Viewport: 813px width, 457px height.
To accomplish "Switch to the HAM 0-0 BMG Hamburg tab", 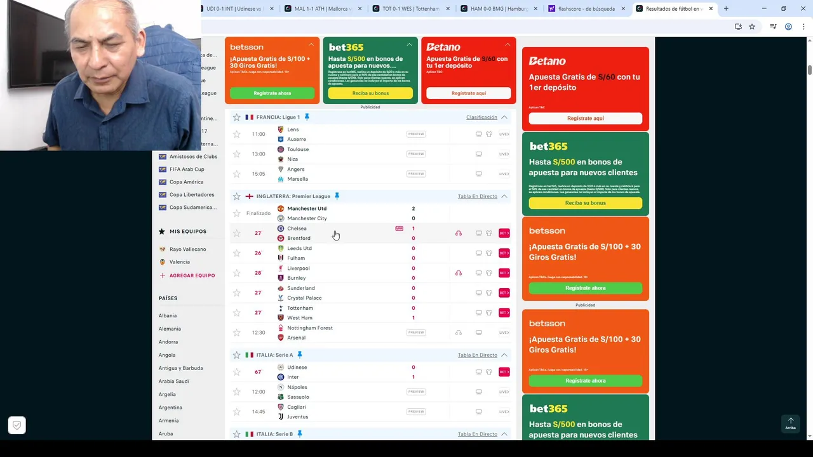I will (x=498, y=9).
